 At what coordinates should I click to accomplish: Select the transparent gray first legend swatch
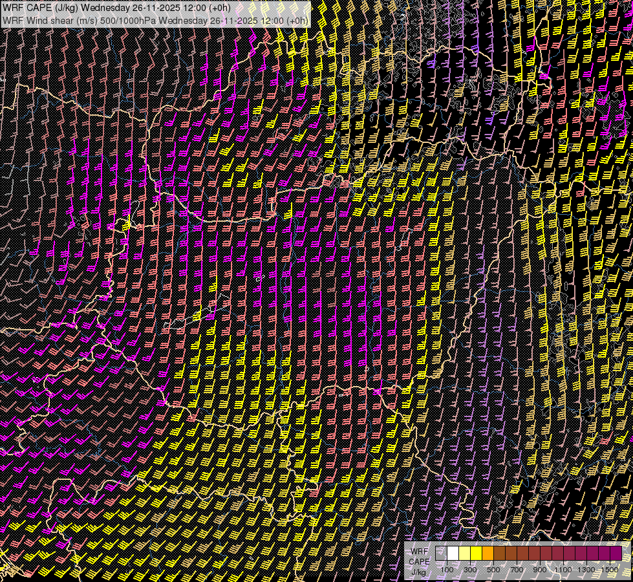coord(441,553)
